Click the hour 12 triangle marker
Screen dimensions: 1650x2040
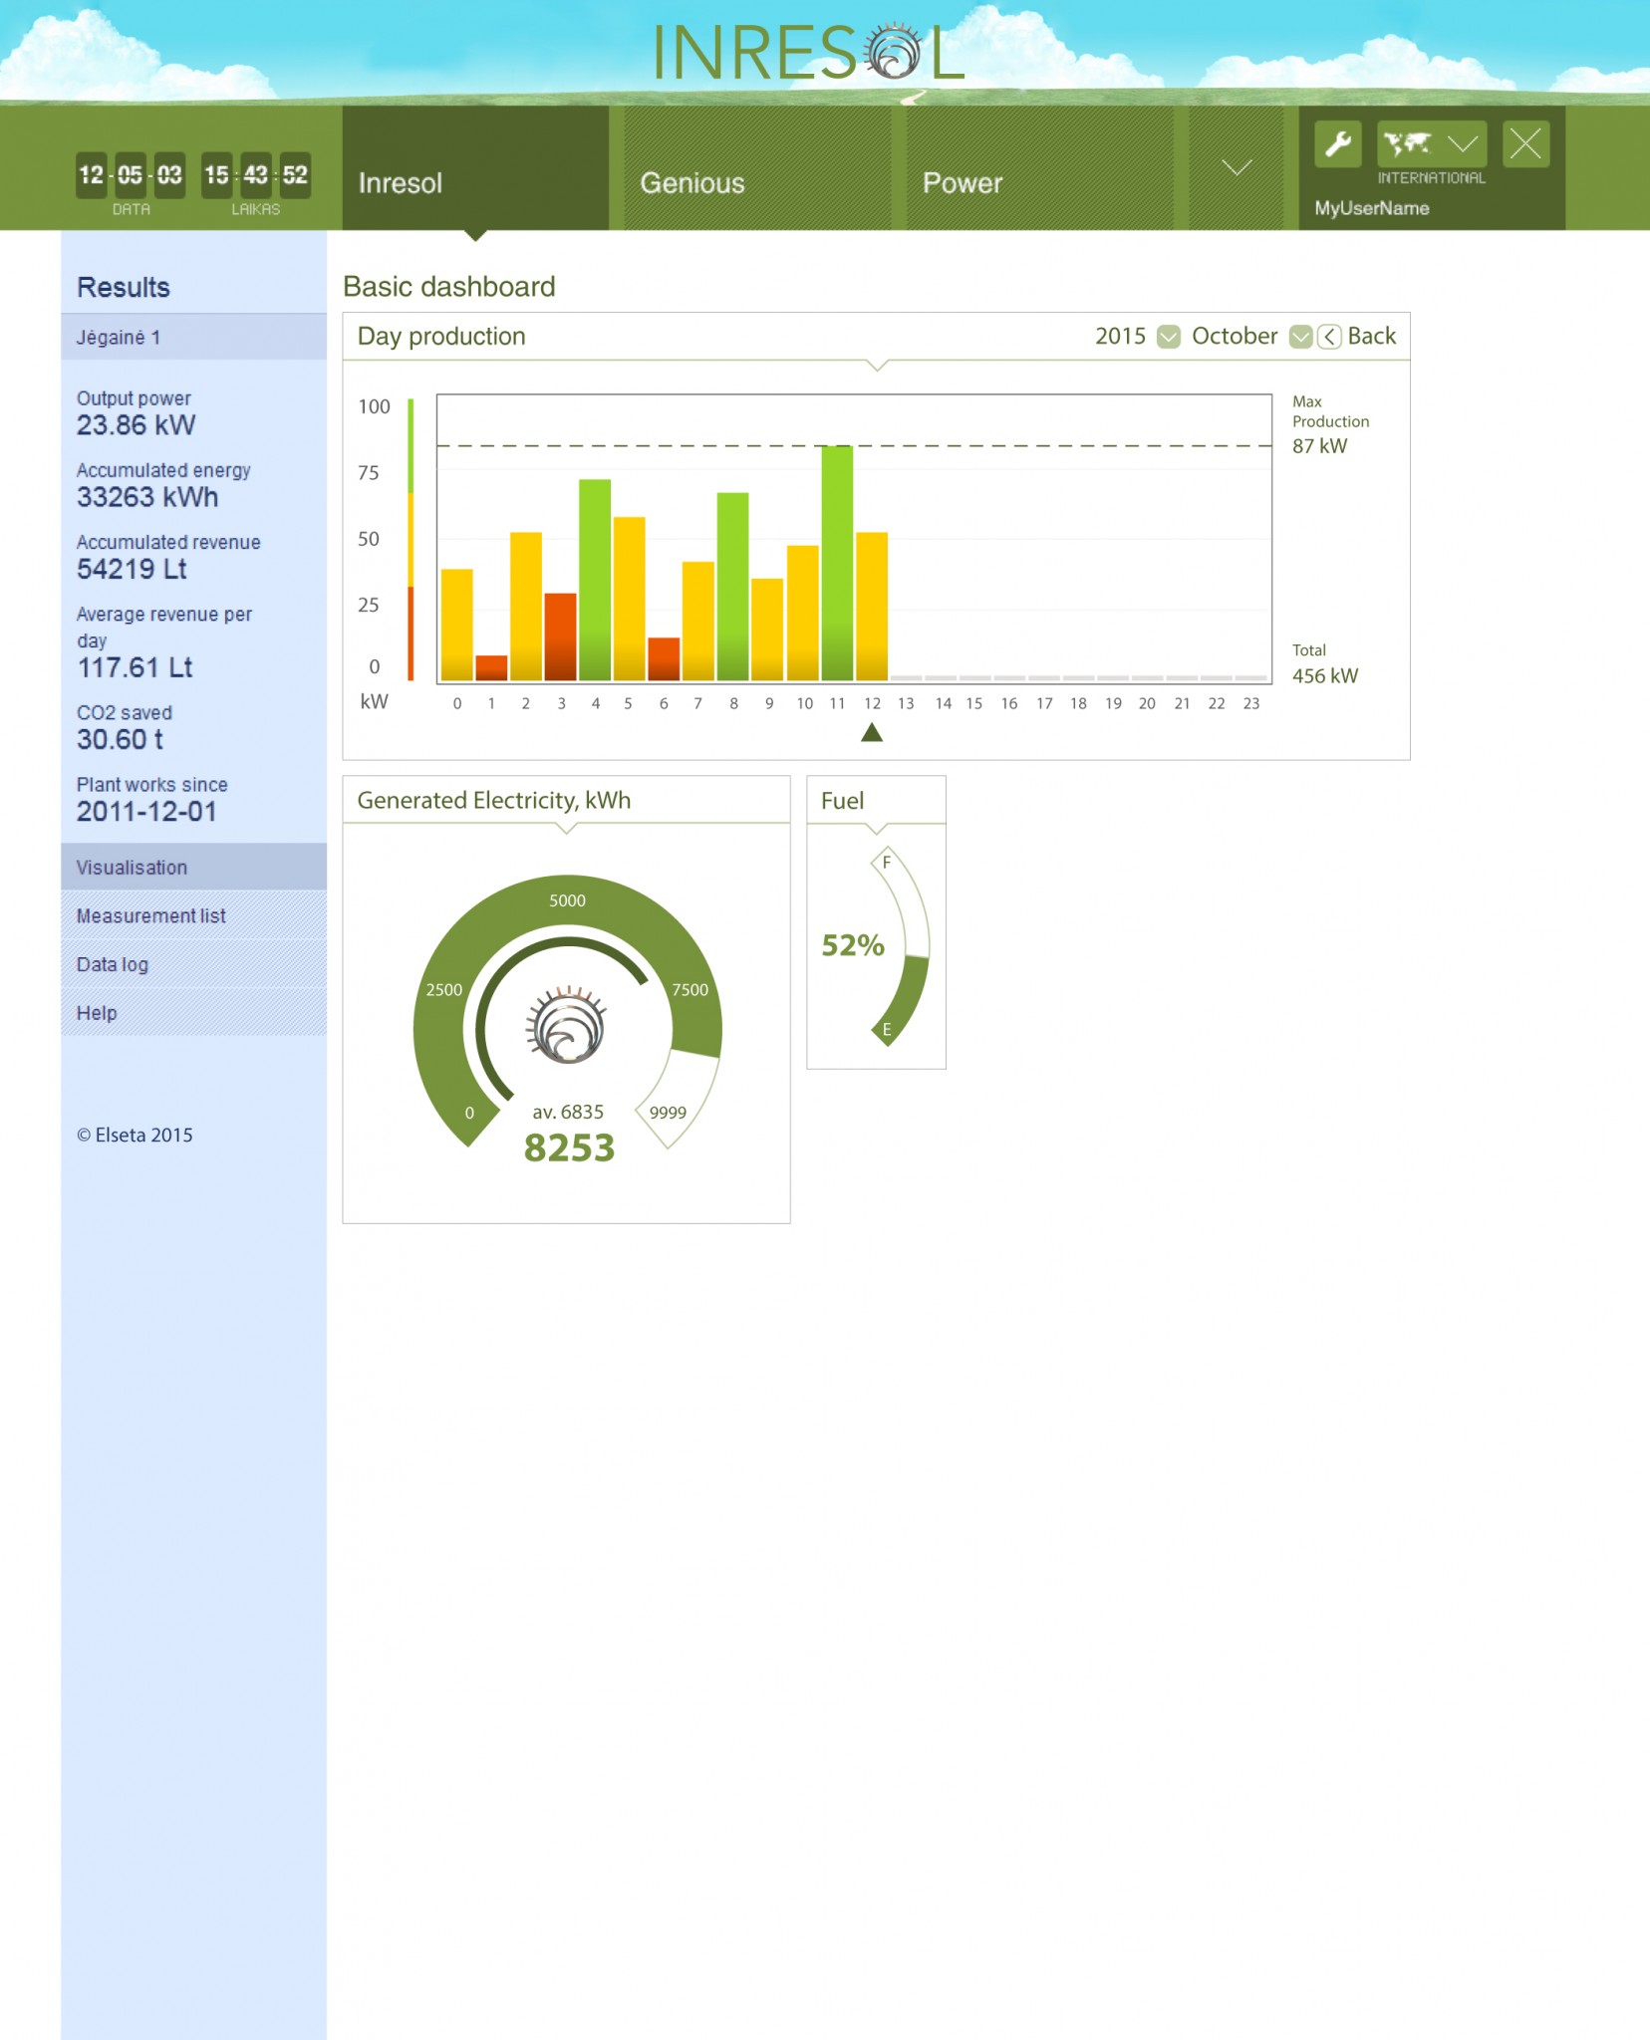tap(872, 733)
